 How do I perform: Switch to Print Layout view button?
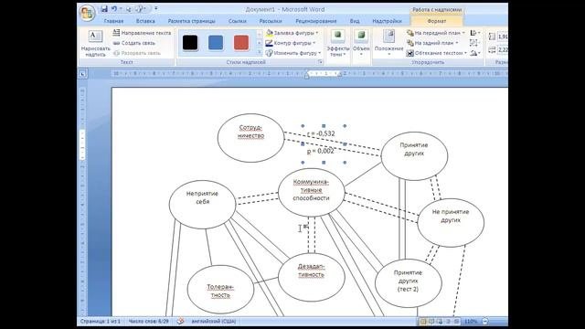(x=423, y=321)
